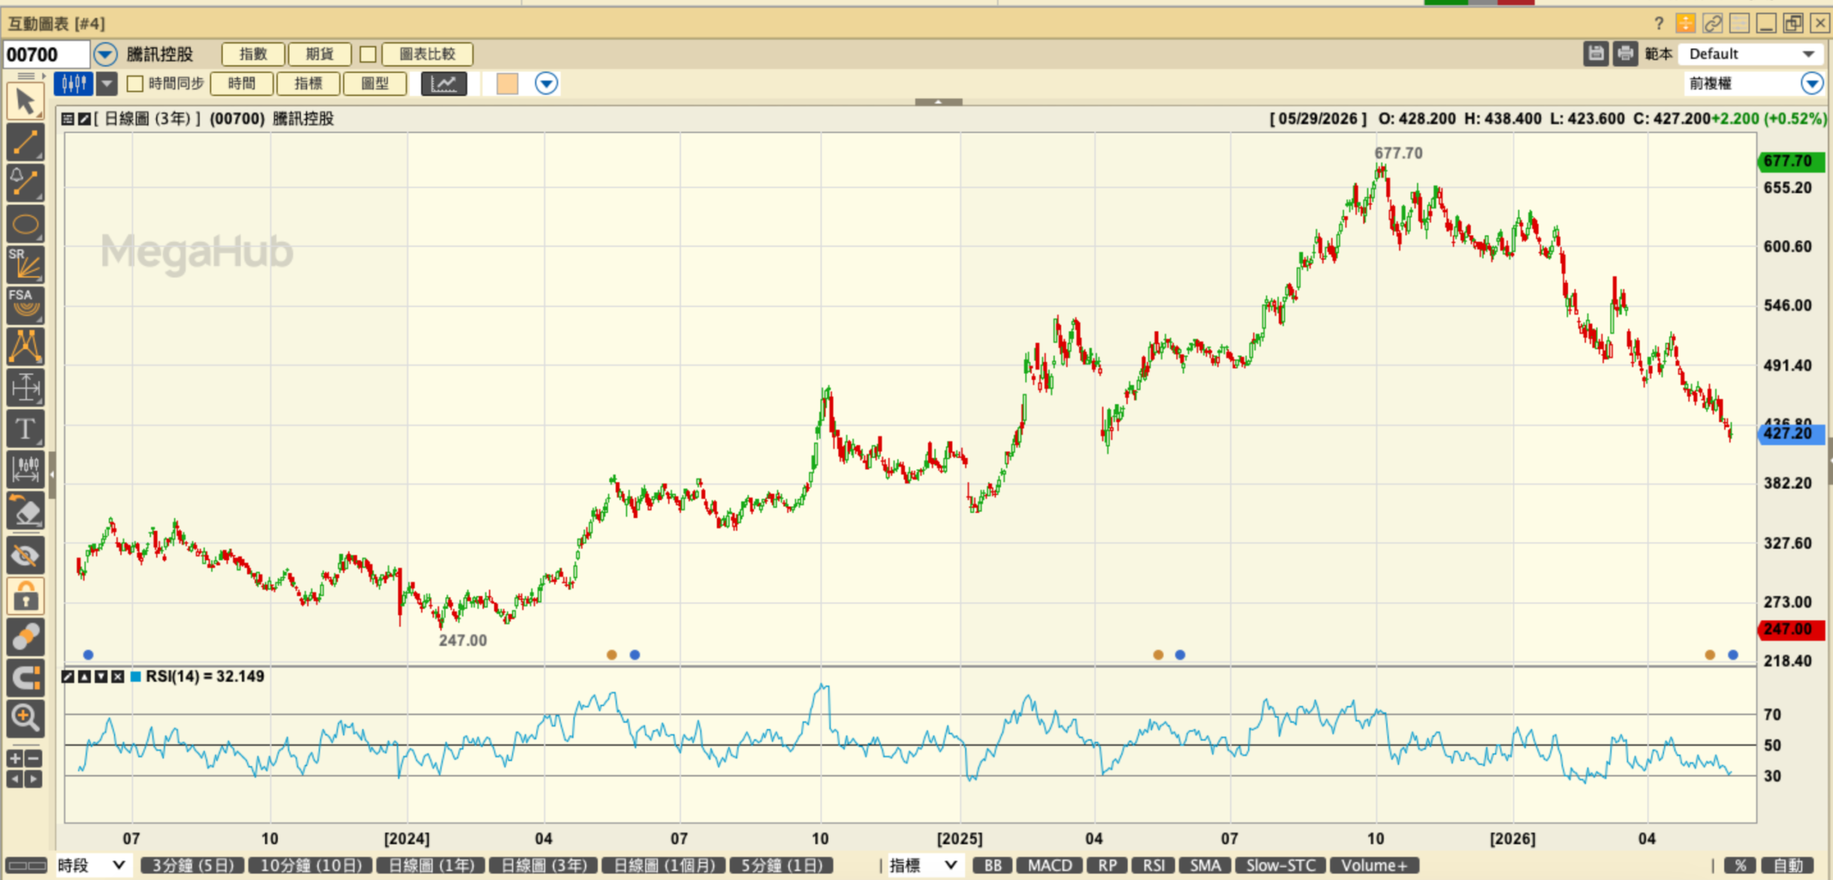Click the 00700 stock code field
1833x880 pixels.
click(x=47, y=54)
